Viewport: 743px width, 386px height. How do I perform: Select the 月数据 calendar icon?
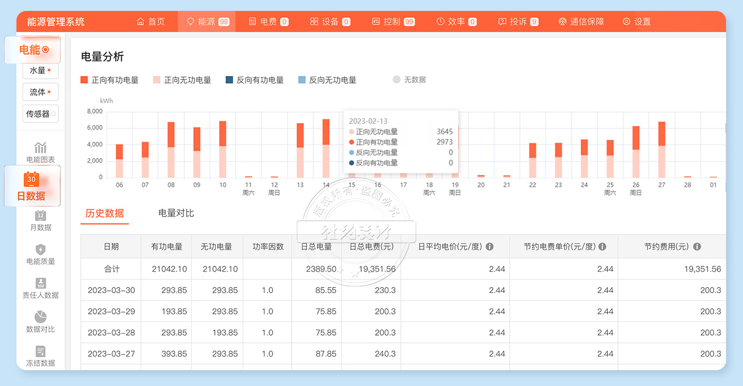coord(40,215)
